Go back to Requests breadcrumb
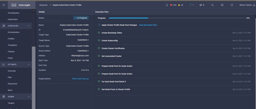Screen dimensions: 256x109 point(43,5)
